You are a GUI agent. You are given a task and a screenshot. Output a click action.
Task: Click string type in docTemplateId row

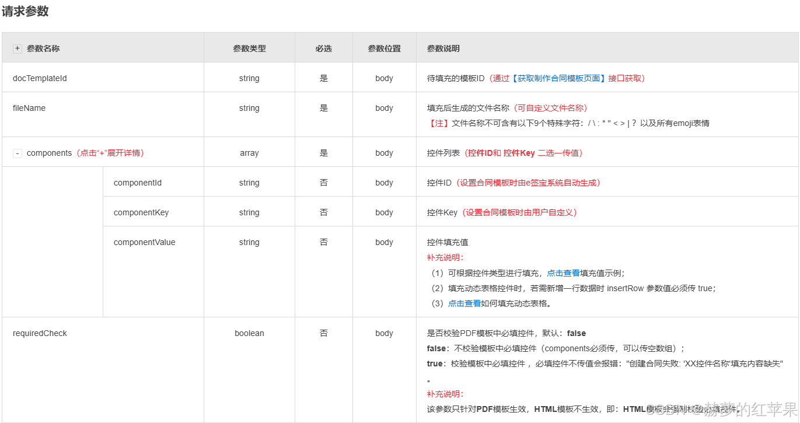249,78
